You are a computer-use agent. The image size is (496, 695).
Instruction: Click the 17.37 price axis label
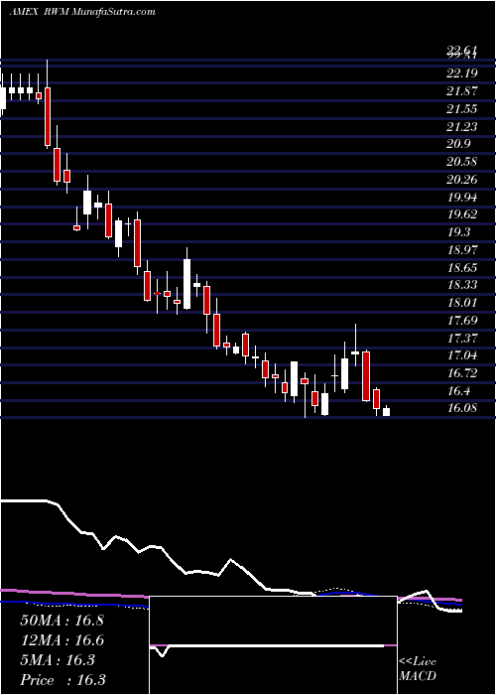[x=462, y=338]
